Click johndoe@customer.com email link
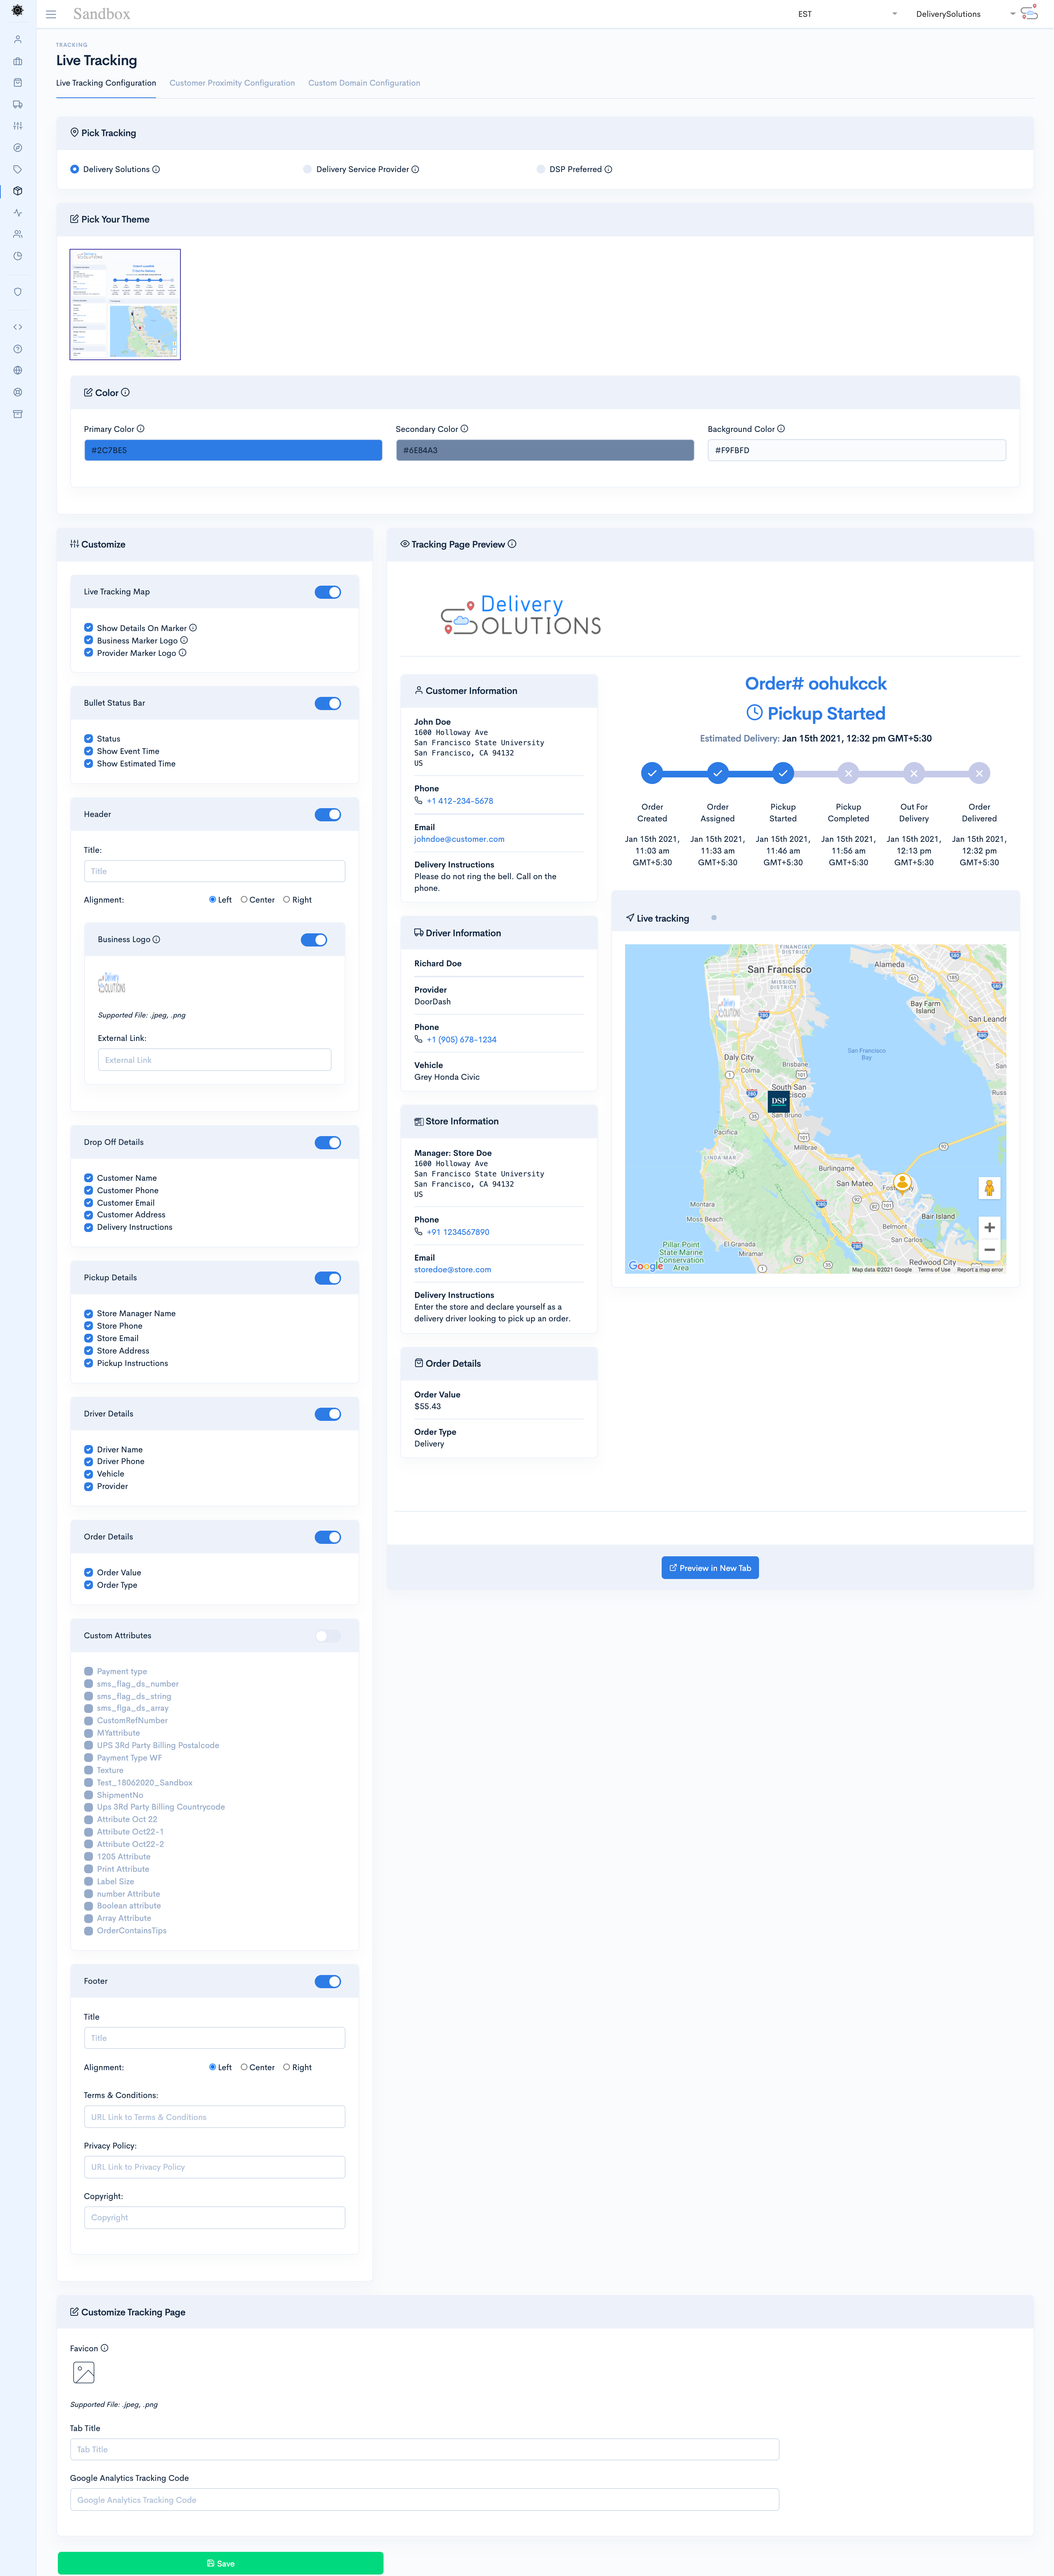Screen dimensions: 1054x2576 459,839
